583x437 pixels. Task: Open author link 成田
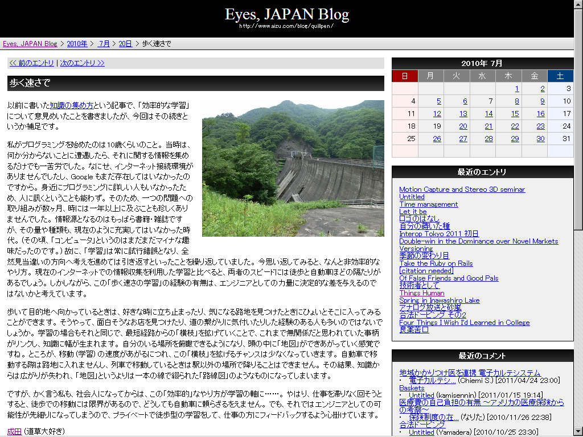14,431
